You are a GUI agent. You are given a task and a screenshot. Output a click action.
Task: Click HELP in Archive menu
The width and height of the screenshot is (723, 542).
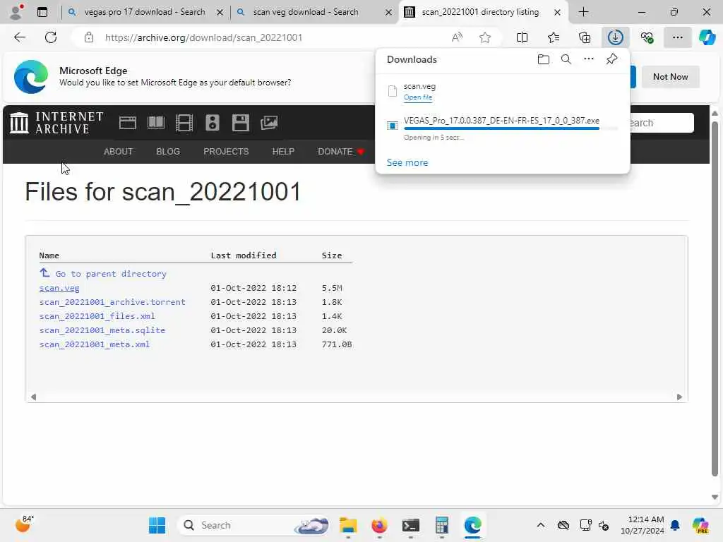[x=283, y=152]
